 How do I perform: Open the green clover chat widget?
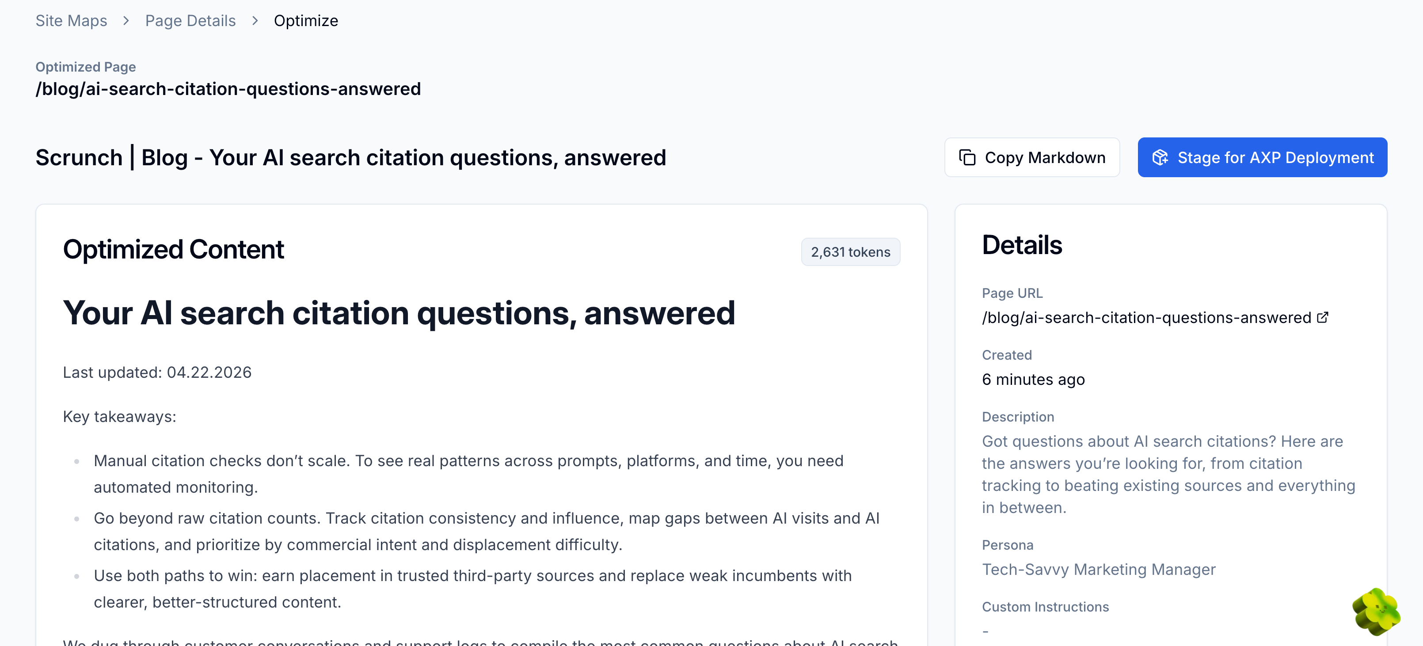pos(1376,612)
